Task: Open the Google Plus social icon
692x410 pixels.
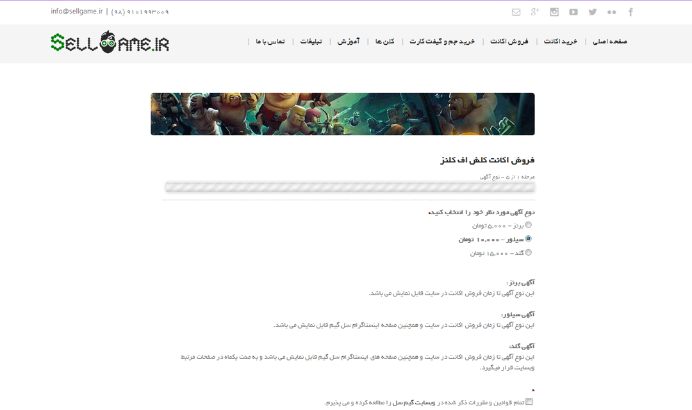Action: [x=535, y=12]
